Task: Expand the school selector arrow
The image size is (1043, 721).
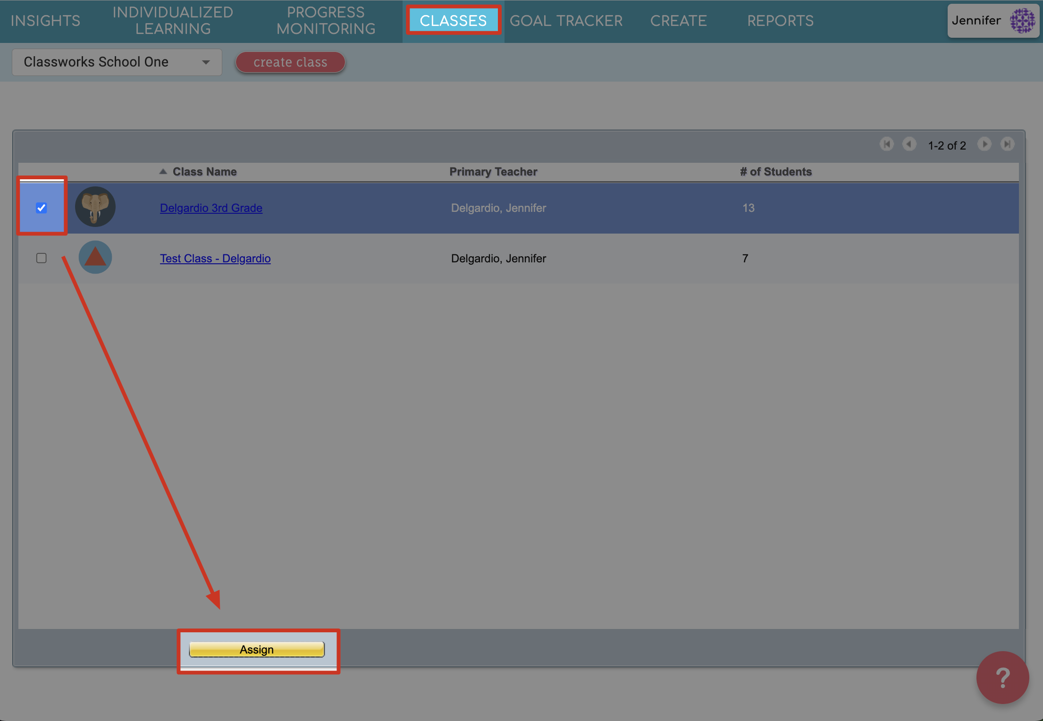Action: (206, 62)
